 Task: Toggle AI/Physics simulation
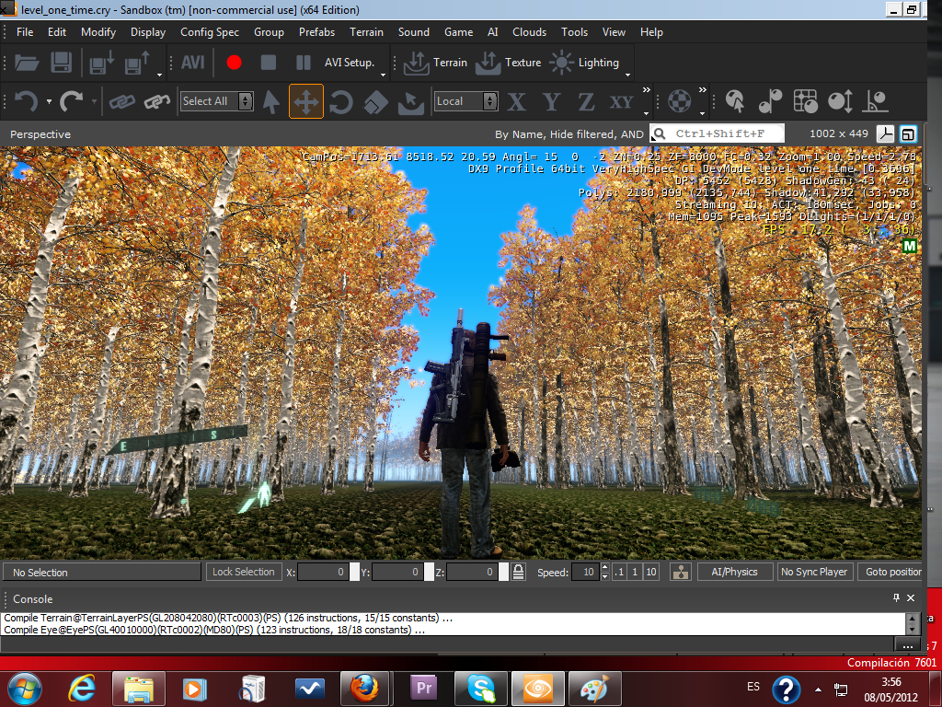734,572
